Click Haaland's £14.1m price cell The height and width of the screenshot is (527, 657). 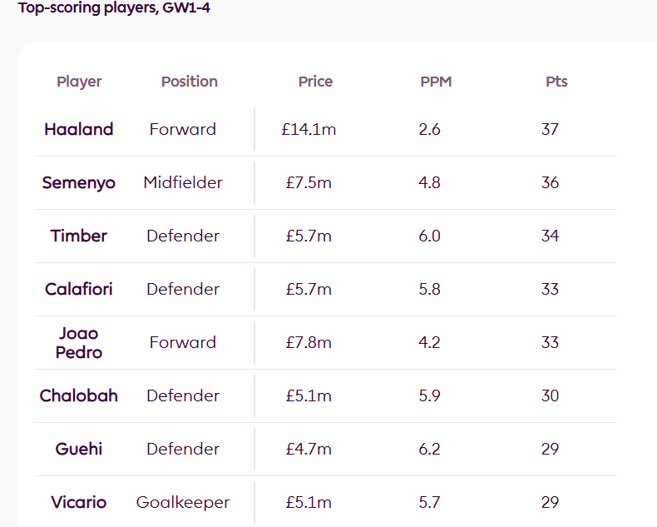(309, 129)
